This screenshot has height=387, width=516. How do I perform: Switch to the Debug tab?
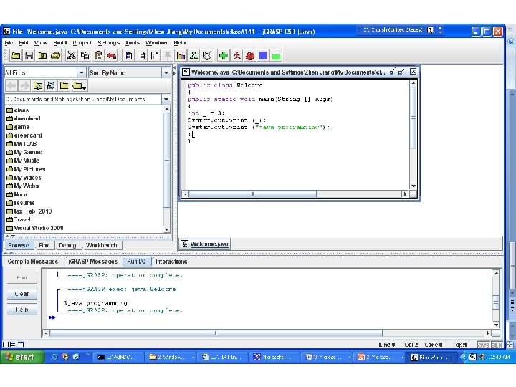point(67,245)
